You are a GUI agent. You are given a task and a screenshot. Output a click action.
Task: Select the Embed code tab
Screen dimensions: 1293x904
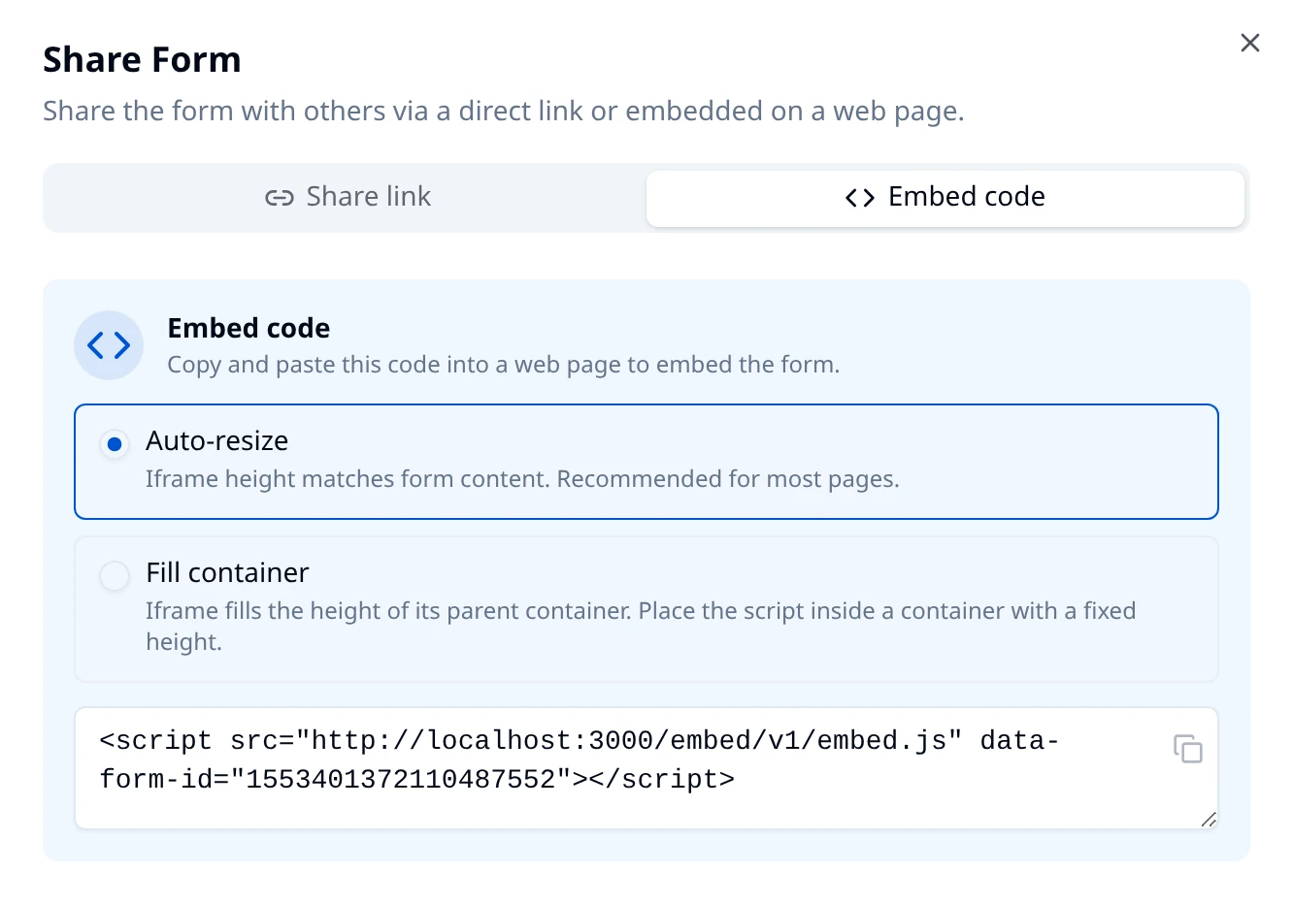pos(945,198)
